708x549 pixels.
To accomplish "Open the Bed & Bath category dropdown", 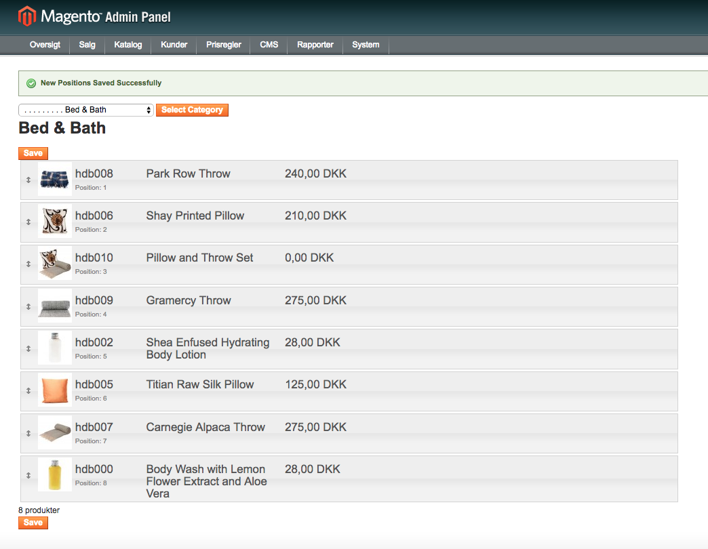I will tap(86, 110).
